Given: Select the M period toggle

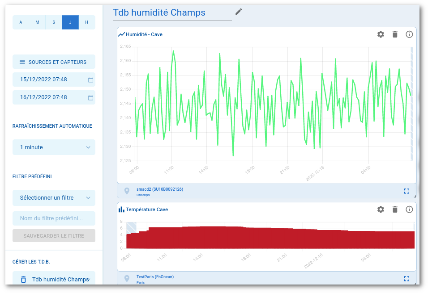Looking at the screenshot, I should (37, 22).
